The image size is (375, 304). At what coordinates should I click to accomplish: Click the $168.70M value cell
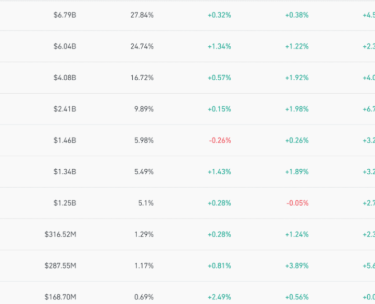tap(60, 297)
